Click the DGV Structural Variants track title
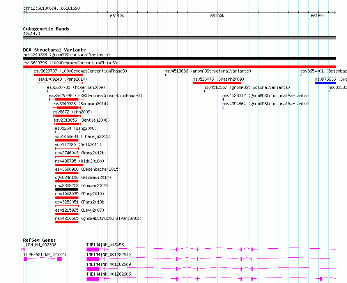347x283 pixels. click(x=55, y=50)
